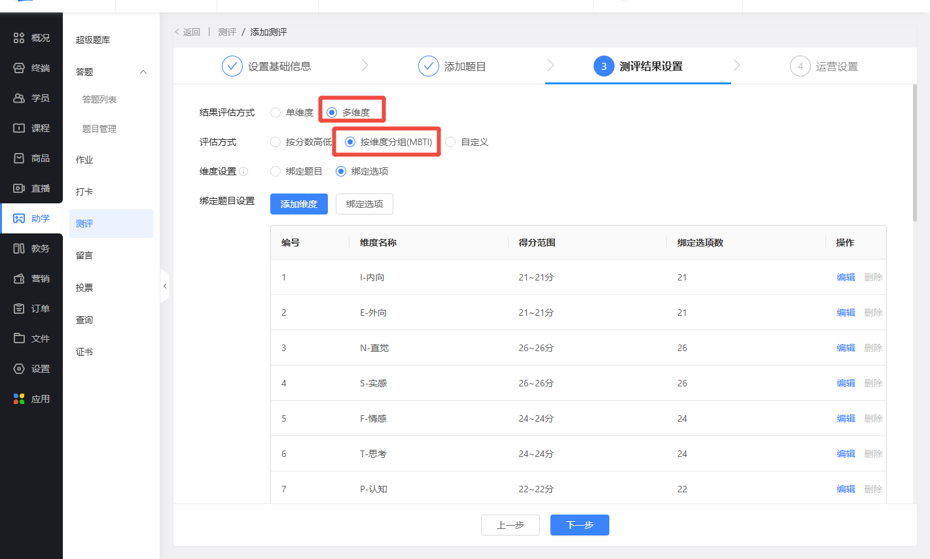This screenshot has width=930, height=559.
Task: Collapse the 答题 submenu chevron
Action: pos(143,72)
